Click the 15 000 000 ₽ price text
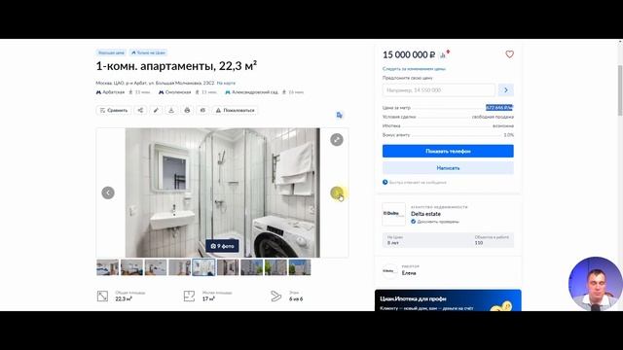Screen dimensions: 623x350 409,54
